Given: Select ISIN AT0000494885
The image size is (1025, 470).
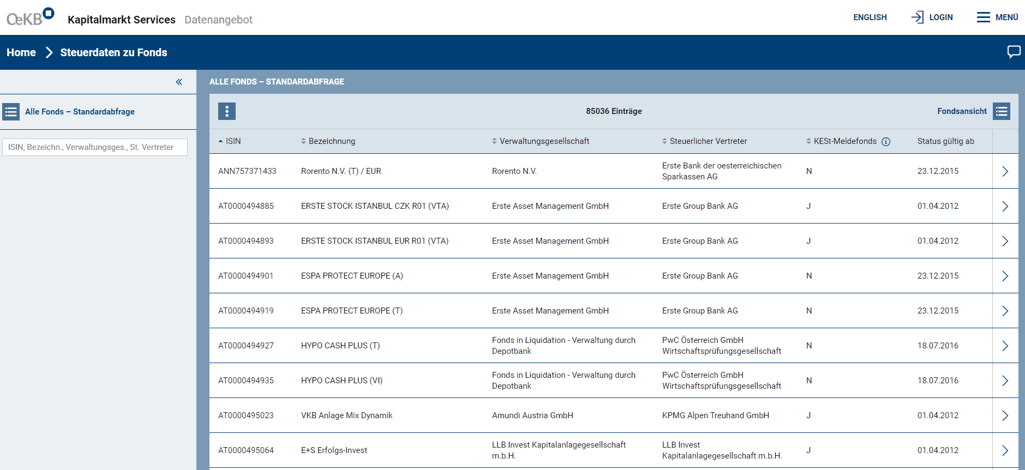Looking at the screenshot, I should pos(246,206).
